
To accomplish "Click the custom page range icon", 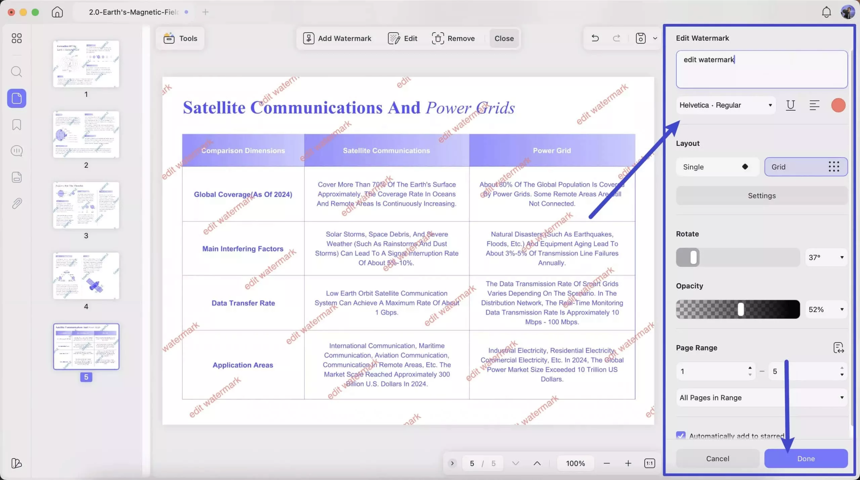I will (x=838, y=348).
